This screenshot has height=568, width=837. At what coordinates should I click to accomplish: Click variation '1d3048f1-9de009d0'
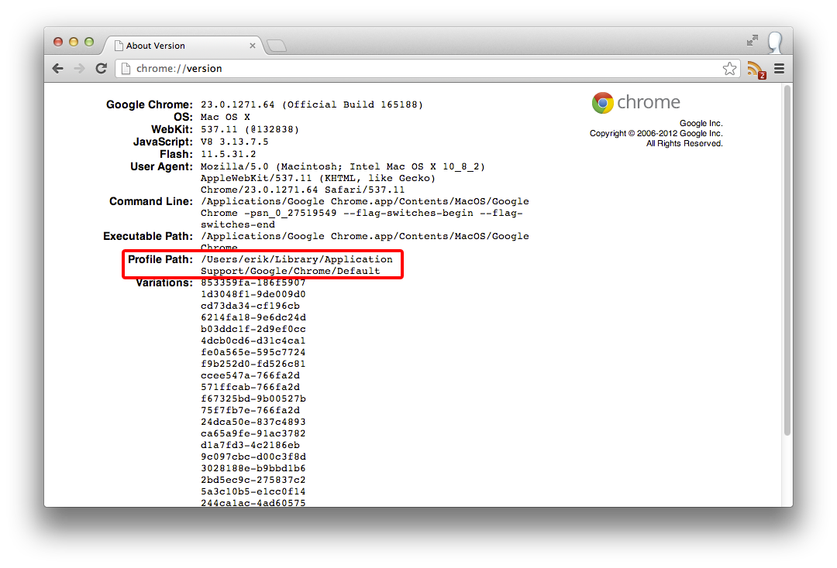[x=253, y=294]
